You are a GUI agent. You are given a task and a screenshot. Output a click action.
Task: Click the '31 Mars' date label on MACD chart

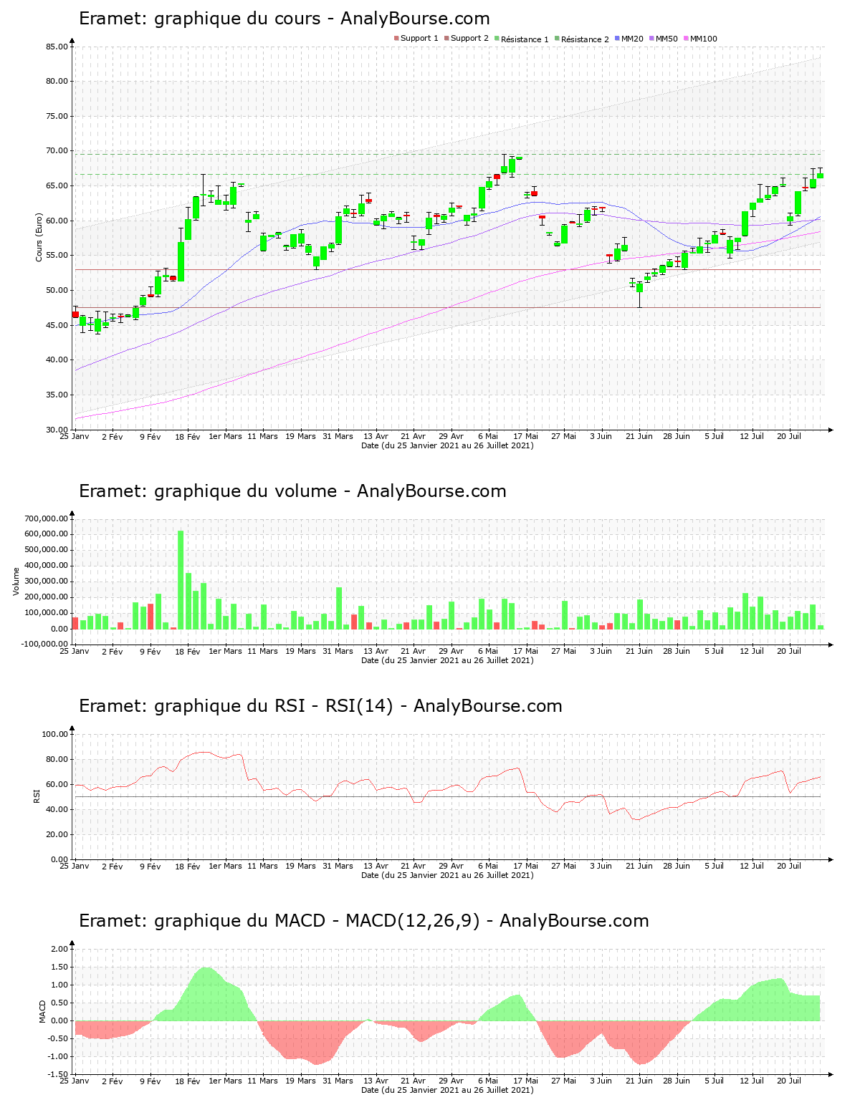tap(338, 1081)
